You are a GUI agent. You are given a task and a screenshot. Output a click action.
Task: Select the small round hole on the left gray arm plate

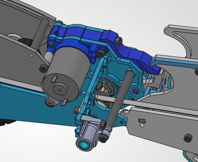pyautogui.click(x=31, y=56)
